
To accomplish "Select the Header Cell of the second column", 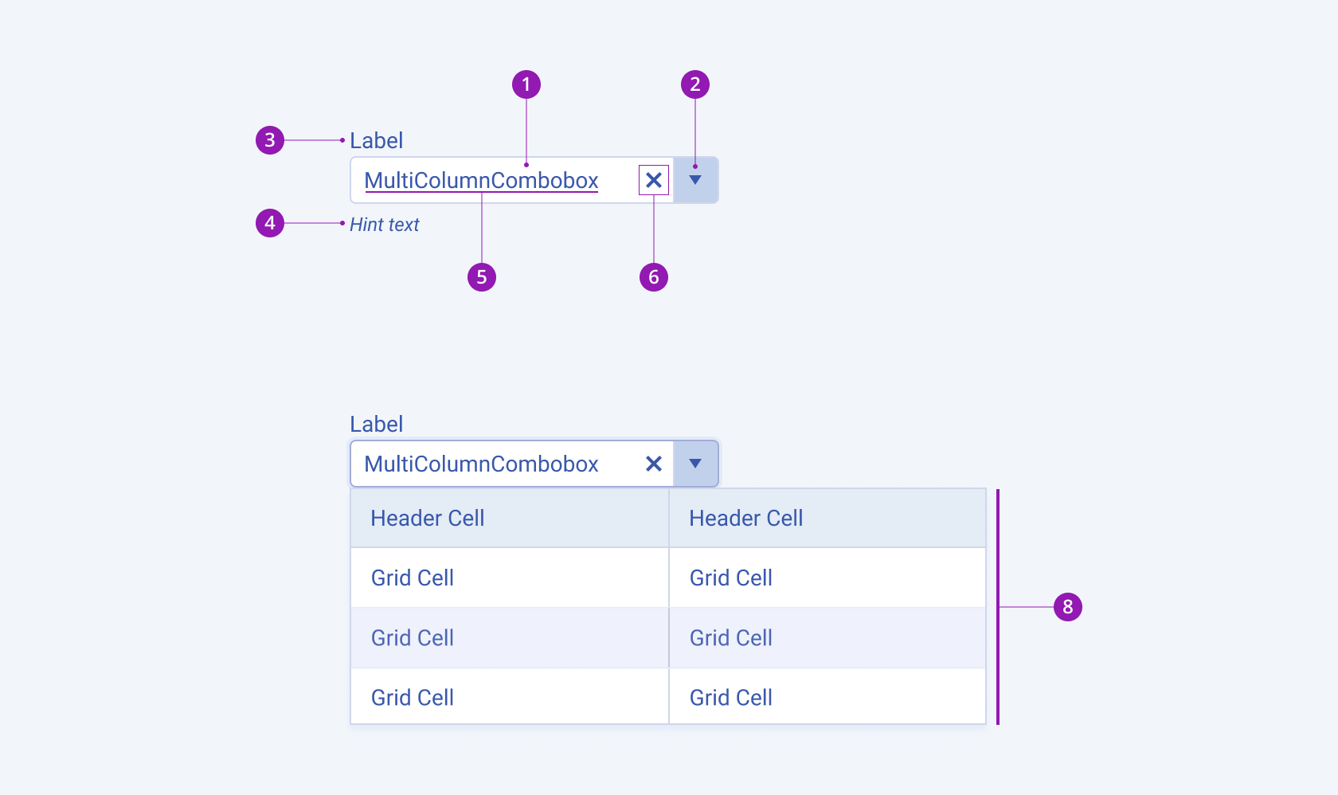I will point(827,518).
